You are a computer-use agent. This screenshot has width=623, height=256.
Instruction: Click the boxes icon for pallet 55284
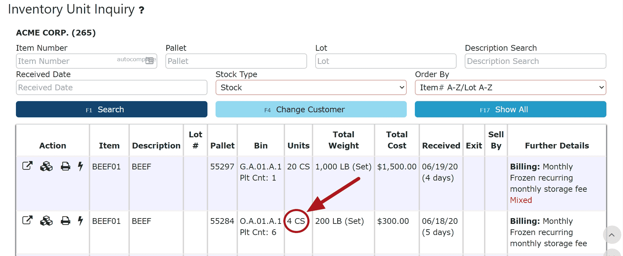[x=46, y=221]
